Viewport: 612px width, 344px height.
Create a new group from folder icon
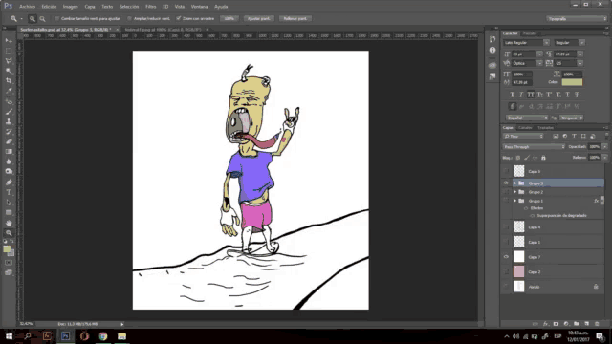click(x=577, y=324)
